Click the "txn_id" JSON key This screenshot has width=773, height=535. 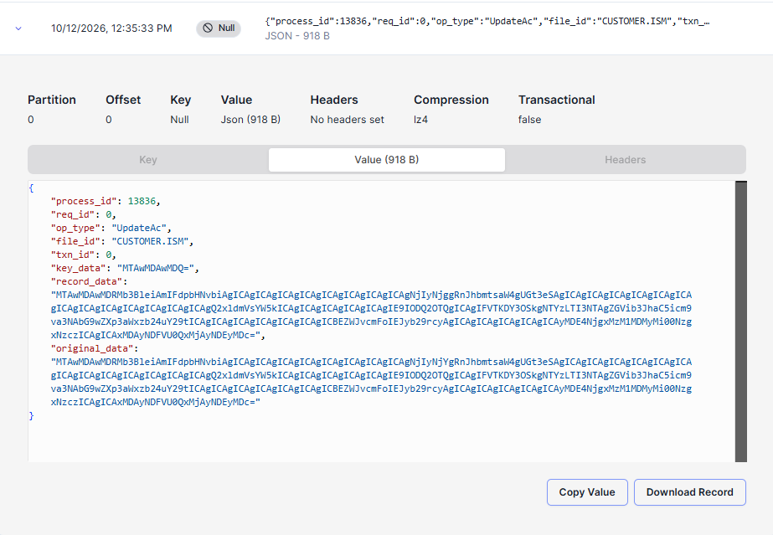pos(73,255)
